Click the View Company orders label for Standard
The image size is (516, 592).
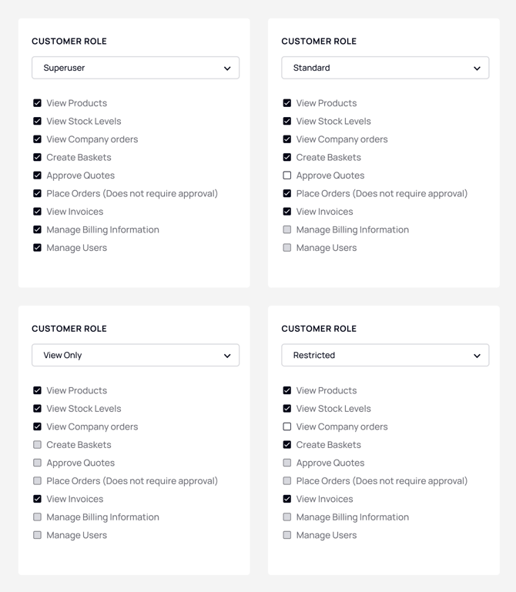pyautogui.click(x=342, y=139)
